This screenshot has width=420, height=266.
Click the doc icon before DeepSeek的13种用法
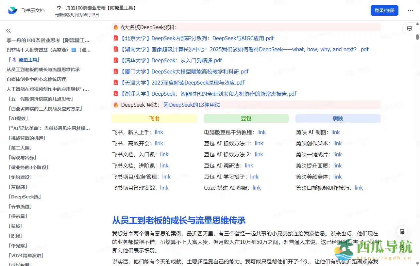(x=166, y=105)
